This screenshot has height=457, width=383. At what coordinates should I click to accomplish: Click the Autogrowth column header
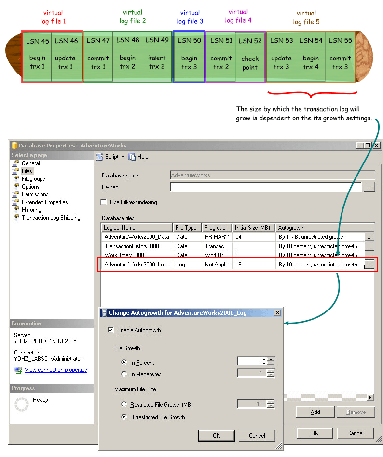[325, 228]
